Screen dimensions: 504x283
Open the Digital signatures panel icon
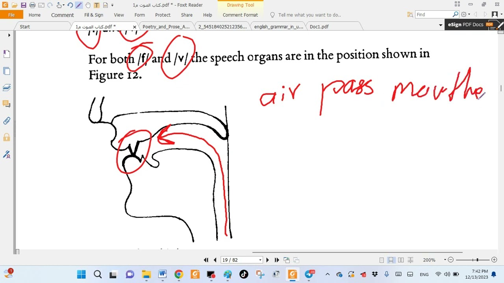[x=7, y=154]
